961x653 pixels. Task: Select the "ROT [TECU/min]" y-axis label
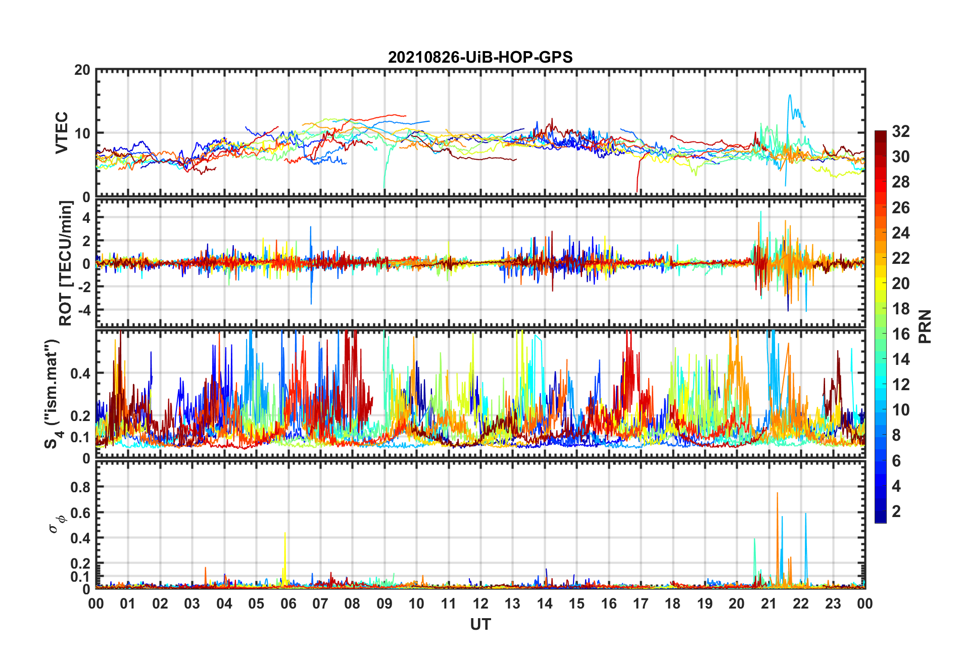pyautogui.click(x=66, y=263)
